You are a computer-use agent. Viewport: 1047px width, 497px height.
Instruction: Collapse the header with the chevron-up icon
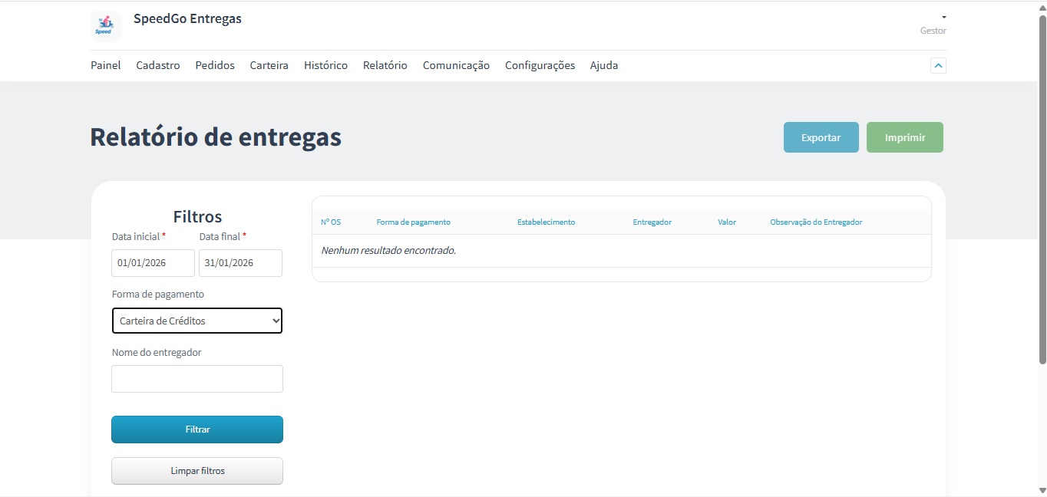tap(938, 66)
